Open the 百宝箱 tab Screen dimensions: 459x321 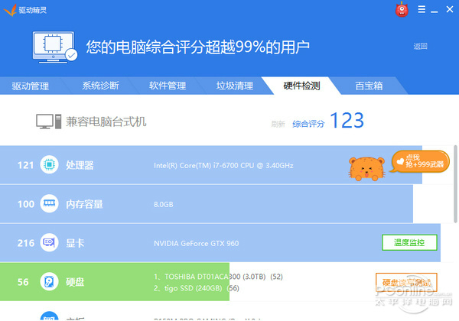pyautogui.click(x=369, y=86)
